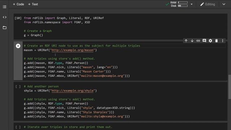This screenshot has height=130, width=231.
Task: Click 'g.add((mason, RDF.type, FOAF.Person))' line
Action: pyautogui.click(x=56, y=63)
